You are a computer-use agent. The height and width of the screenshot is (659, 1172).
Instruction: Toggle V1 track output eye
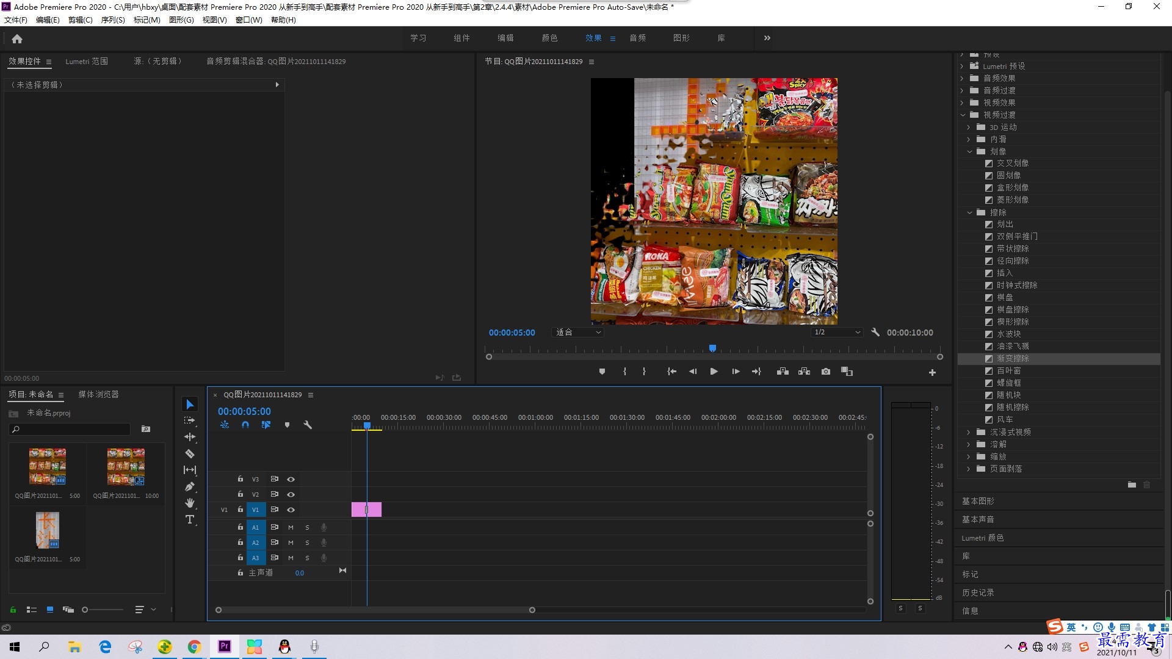[x=291, y=510]
